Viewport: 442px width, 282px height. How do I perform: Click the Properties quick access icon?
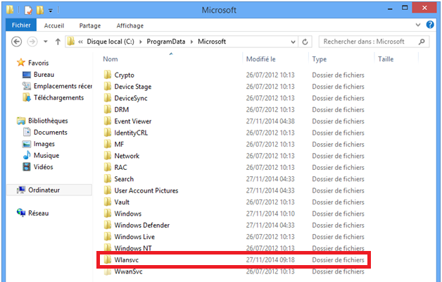[28, 11]
